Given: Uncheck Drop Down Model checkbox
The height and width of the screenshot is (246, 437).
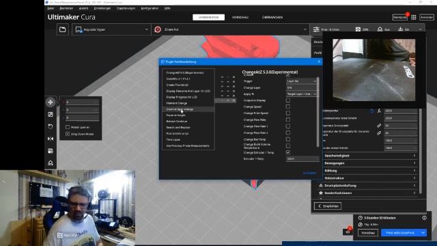Looking at the screenshot, I should pyautogui.click(x=68, y=134).
